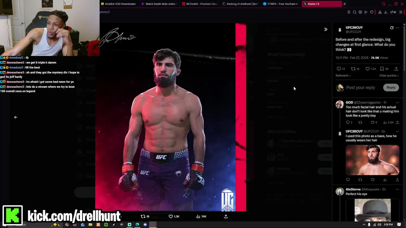This screenshot has height=228, width=406.
Task: Select the Home / X browser tab
Action: [321, 4]
